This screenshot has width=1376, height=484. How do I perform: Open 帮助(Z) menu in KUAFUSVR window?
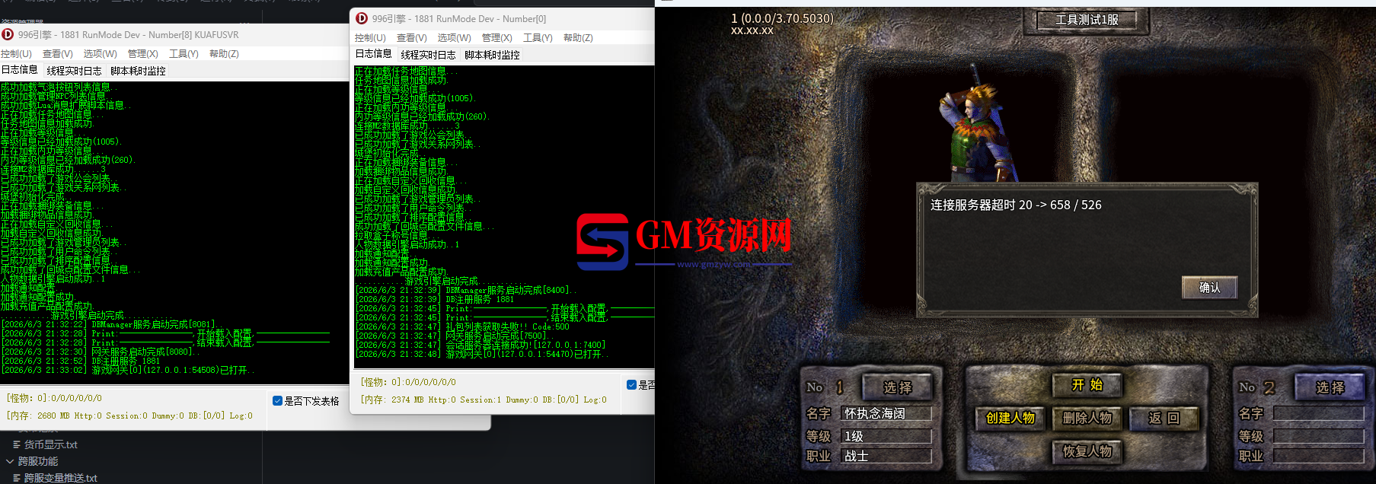pos(224,54)
